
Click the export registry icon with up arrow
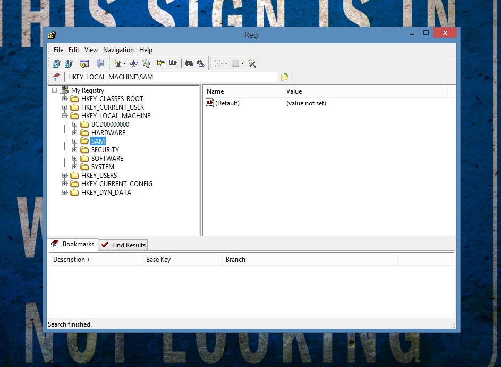click(69, 63)
